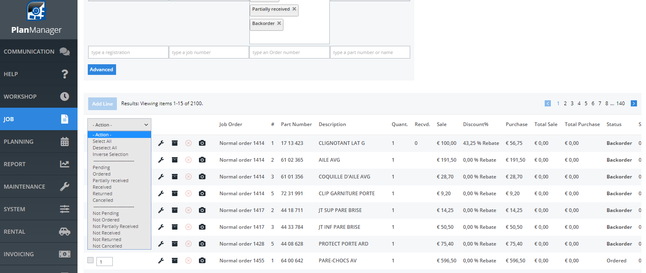This screenshot has width=646, height=273.
Task: Click wrench icon for PROTECT PORTE ARD row
Action: point(161,244)
